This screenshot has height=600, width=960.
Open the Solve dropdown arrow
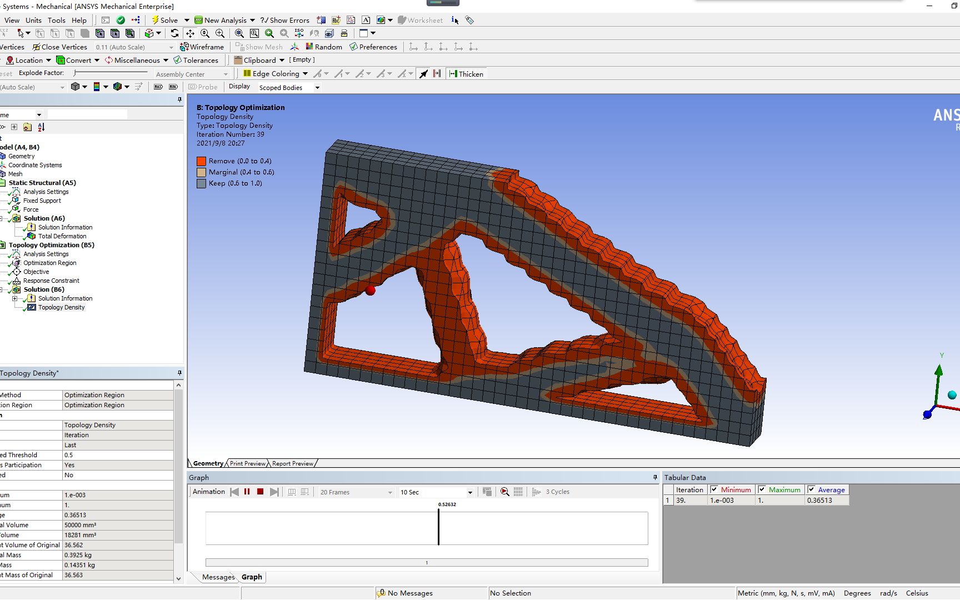click(x=187, y=20)
